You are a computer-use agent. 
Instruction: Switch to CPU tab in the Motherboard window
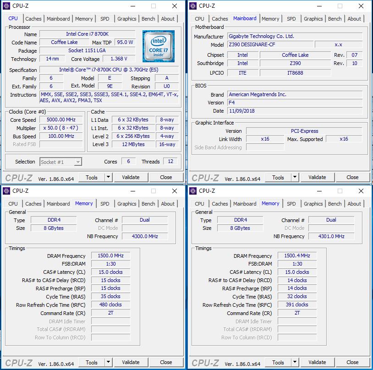[x=199, y=19]
